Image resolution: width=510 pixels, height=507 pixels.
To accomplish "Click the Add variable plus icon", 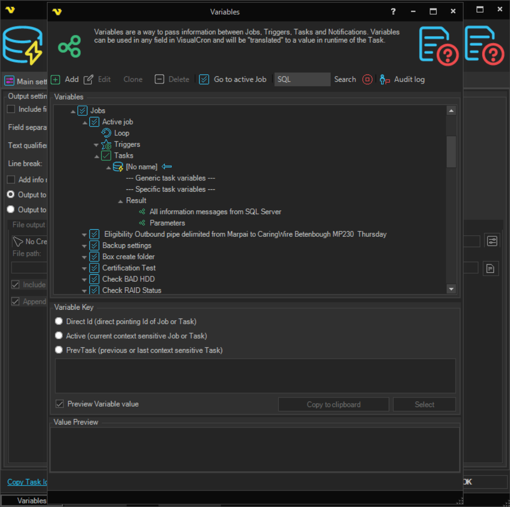I will pyautogui.click(x=55, y=79).
